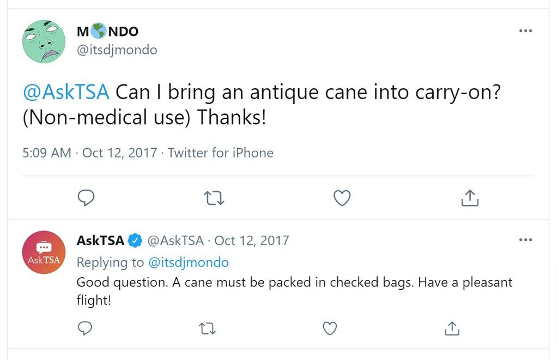
Task: Open the @itsdjmondo reply-to link
Action: [188, 263]
